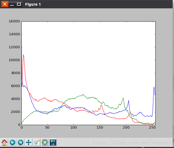This screenshot has width=174, height=148.
Task: Reset the plot to the original view with the Home icon
Action: click(4, 142)
